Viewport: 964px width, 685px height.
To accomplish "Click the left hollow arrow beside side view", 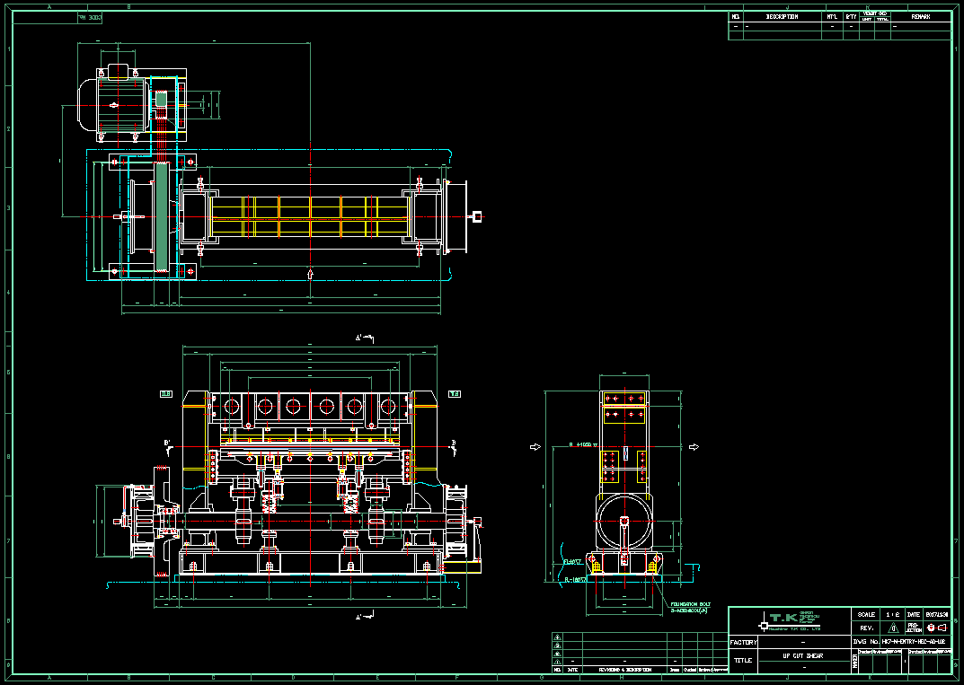I will (x=535, y=446).
